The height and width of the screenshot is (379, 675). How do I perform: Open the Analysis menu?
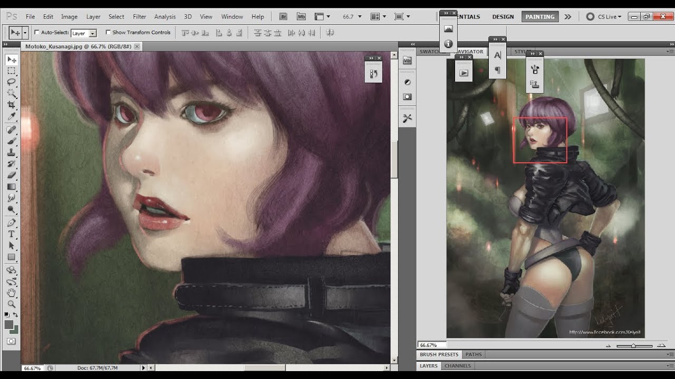tap(165, 17)
